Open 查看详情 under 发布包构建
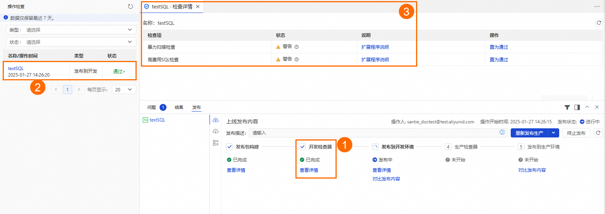 236,170
